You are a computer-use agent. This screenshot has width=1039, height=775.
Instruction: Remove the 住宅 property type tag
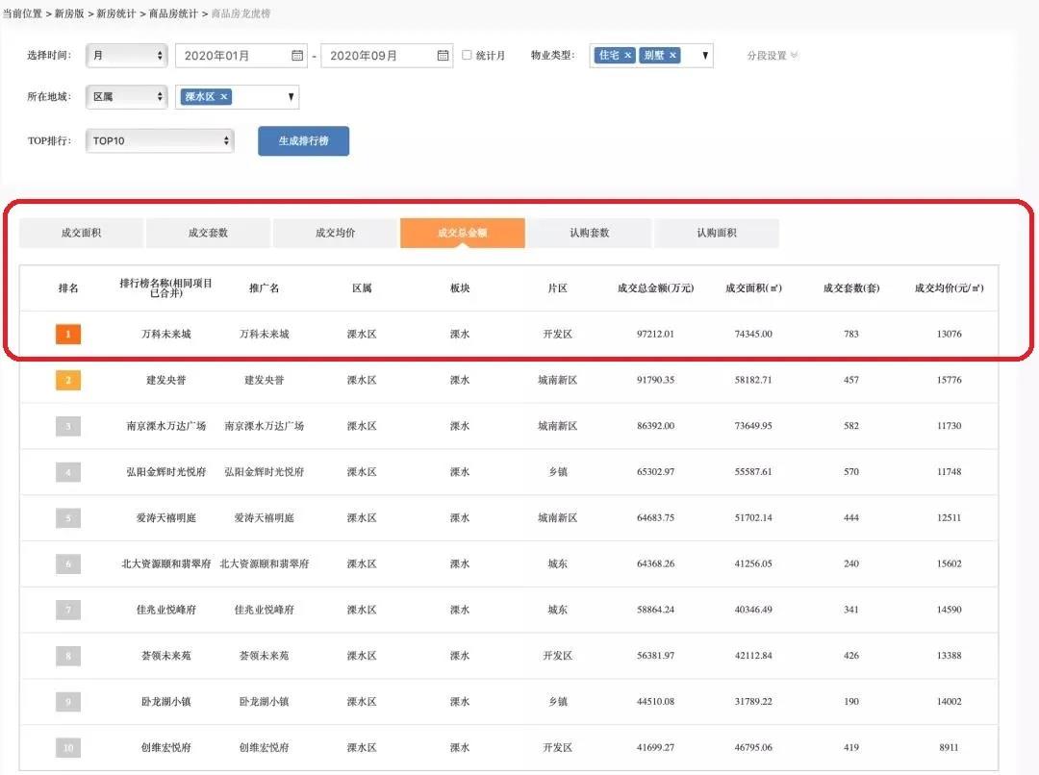(628, 56)
